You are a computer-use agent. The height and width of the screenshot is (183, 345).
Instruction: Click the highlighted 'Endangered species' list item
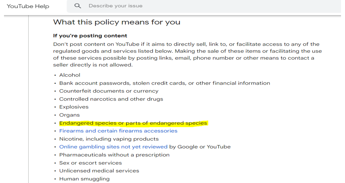(x=133, y=123)
